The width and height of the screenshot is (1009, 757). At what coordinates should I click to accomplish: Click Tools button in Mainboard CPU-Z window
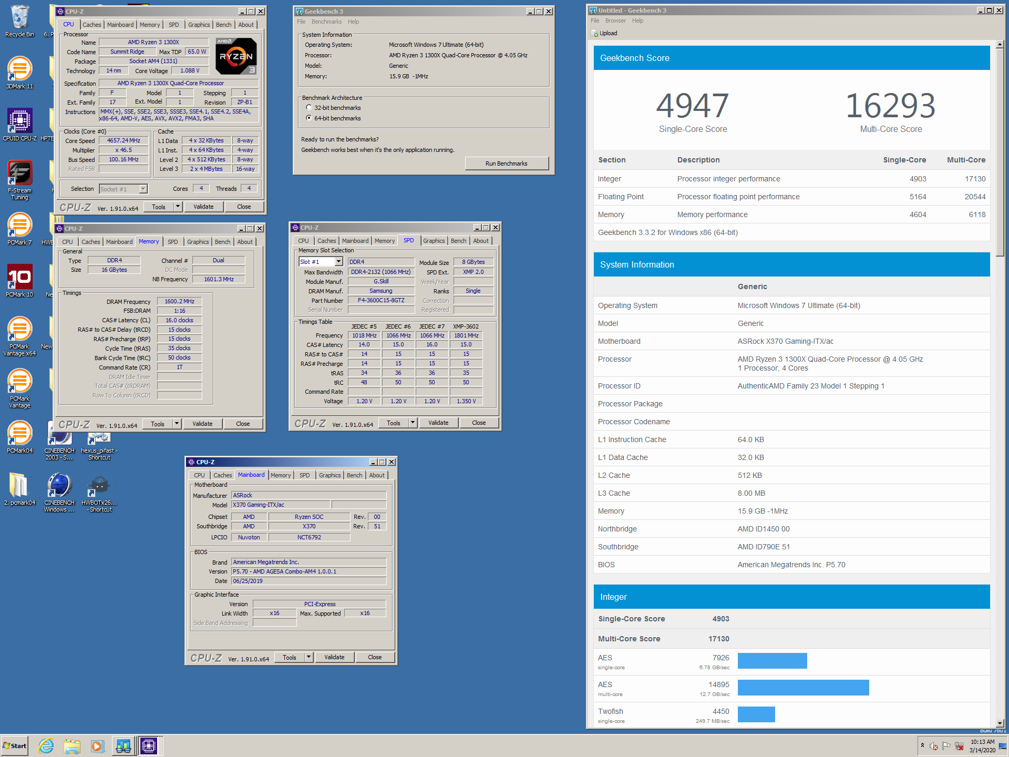[x=290, y=657]
